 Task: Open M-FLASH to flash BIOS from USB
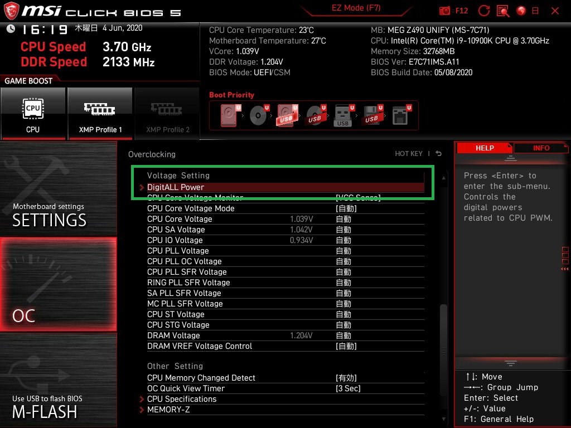(x=59, y=381)
